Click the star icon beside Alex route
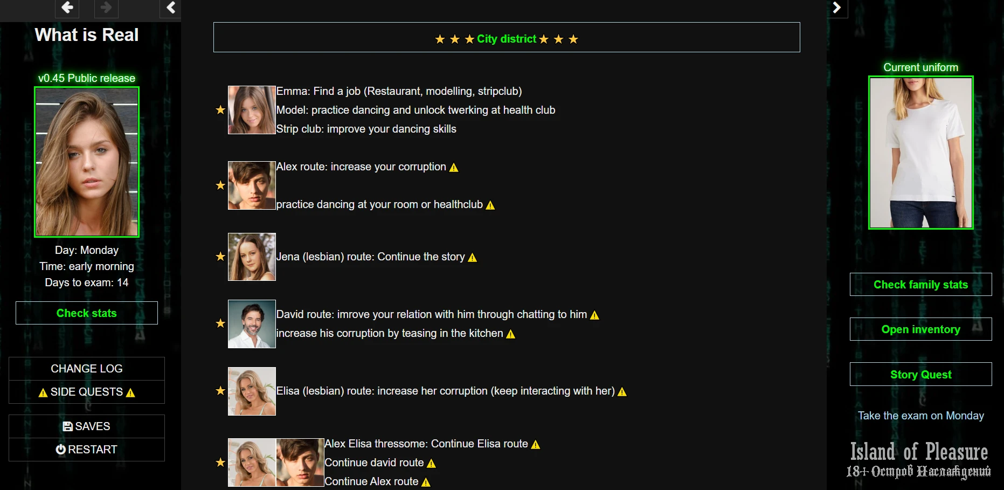Image resolution: width=1004 pixels, height=490 pixels. coord(220,185)
